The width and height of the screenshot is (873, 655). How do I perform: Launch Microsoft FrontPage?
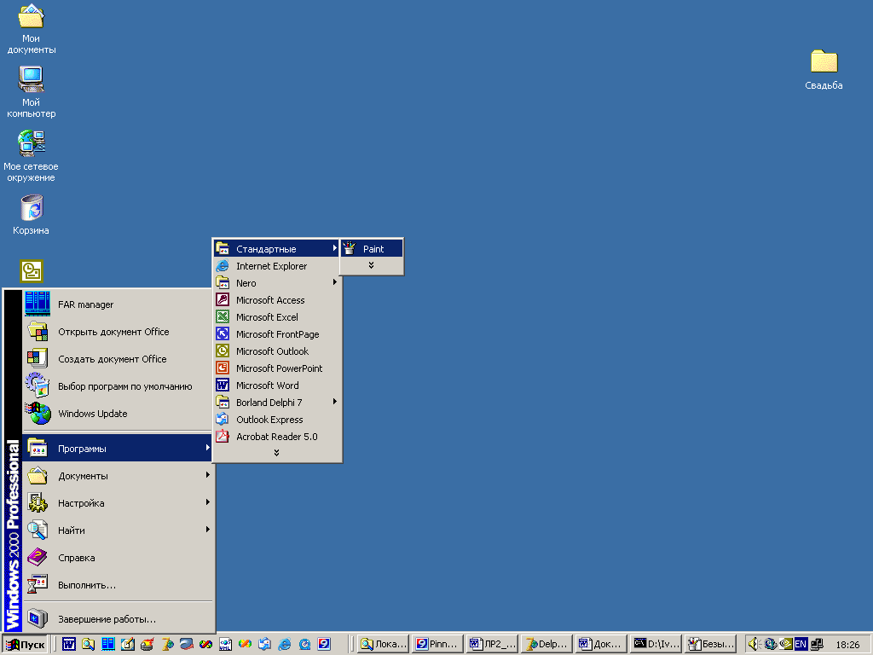[277, 334]
